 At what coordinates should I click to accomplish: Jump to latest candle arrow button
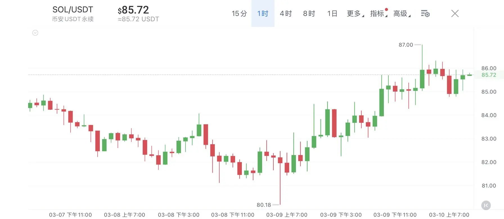pos(486,205)
